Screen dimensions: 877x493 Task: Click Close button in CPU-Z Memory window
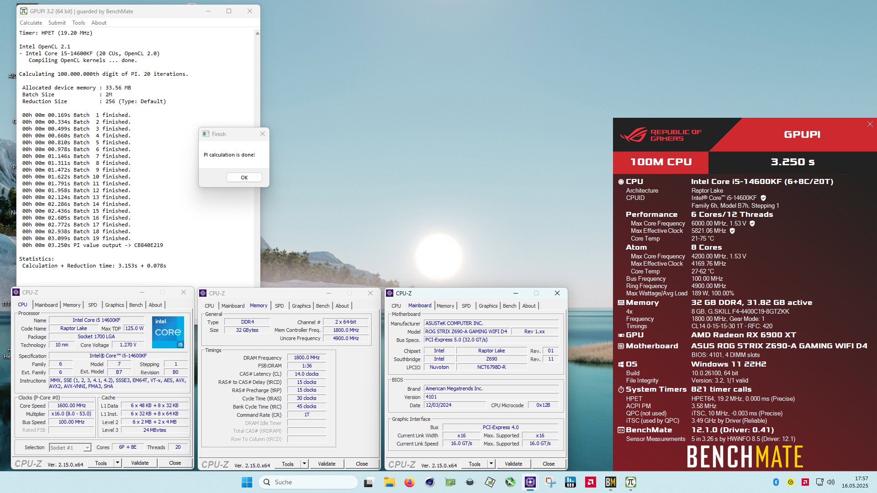362,464
